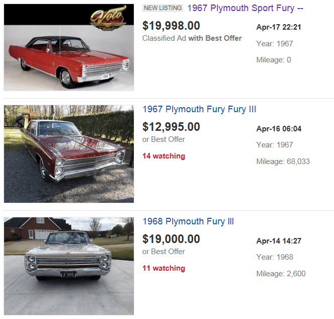Image resolution: width=334 pixels, height=319 pixels.
Task: Open the 1967 Plymouth Sport Fury listing title
Action: [245, 8]
